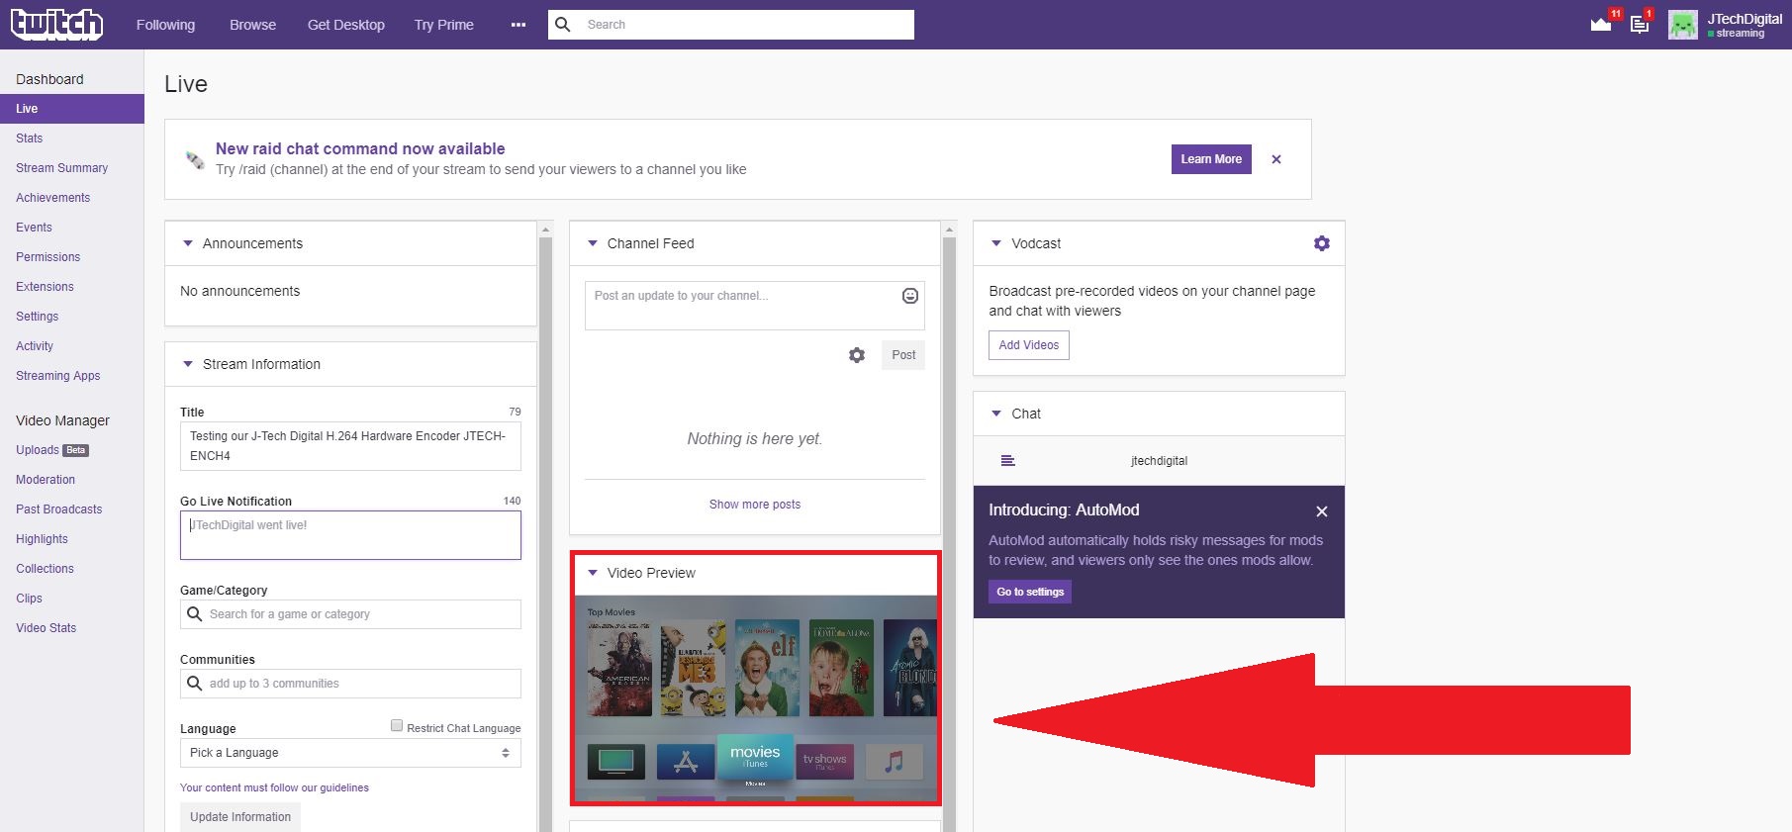The height and width of the screenshot is (832, 1792).
Task: Open Streaming Apps in the sidebar
Action: 58,376
